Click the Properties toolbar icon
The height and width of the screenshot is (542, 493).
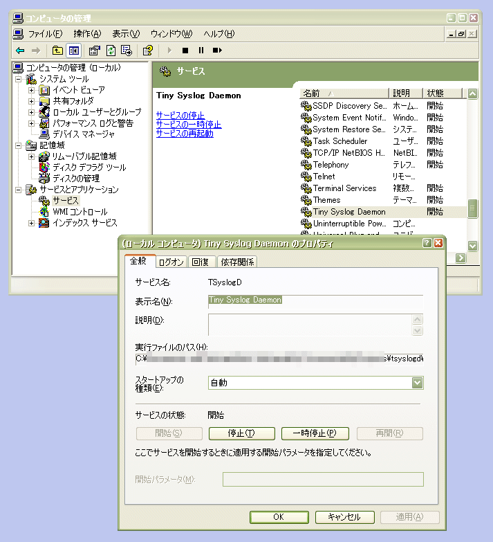tap(95, 51)
